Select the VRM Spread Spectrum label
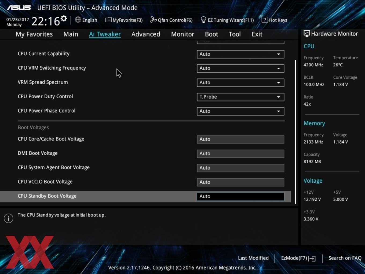 pyautogui.click(x=43, y=82)
